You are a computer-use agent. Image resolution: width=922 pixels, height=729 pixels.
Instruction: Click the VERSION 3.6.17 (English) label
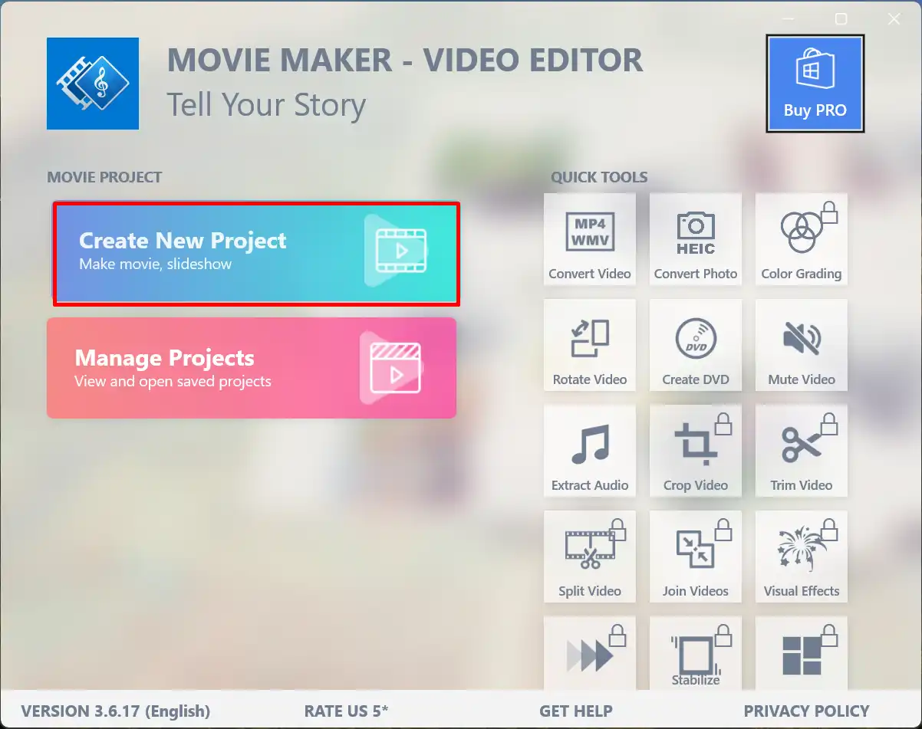pyautogui.click(x=116, y=711)
